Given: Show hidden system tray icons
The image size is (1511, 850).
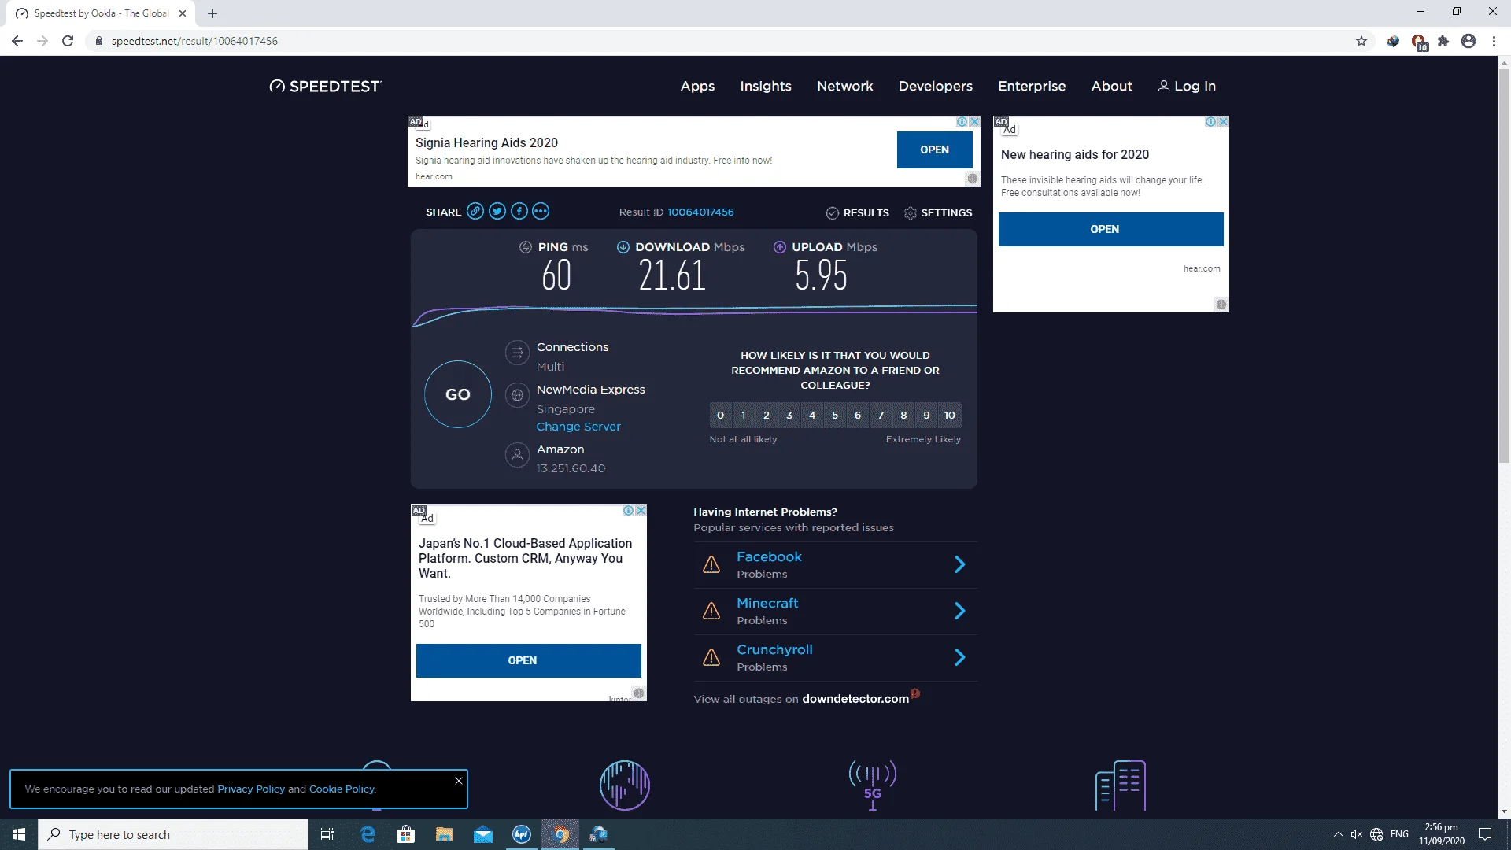Looking at the screenshot, I should tap(1338, 834).
